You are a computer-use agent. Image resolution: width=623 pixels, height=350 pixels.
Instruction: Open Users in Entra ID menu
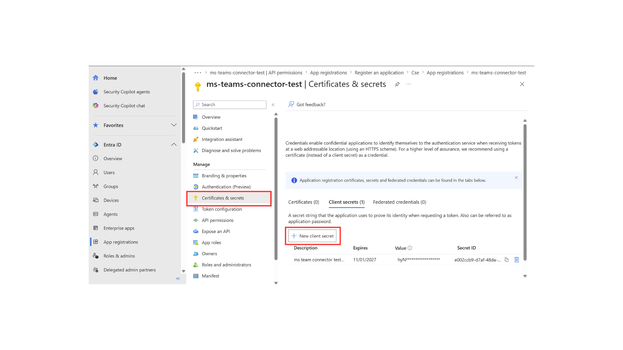(x=109, y=172)
